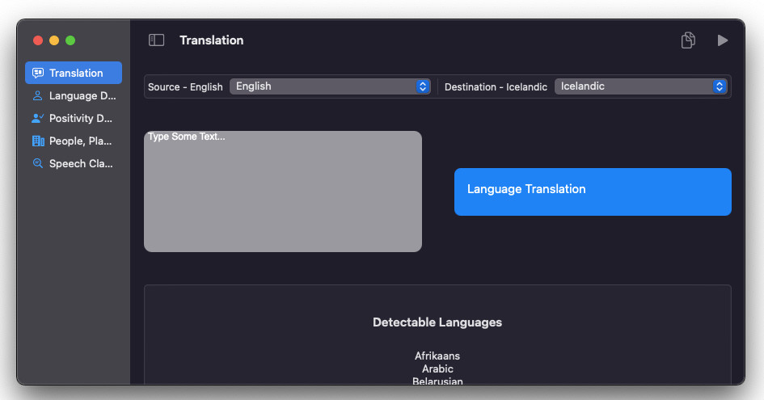Viewport: 764px width, 400px height.
Task: Open Speech Cla... sidebar item
Action: pyautogui.click(x=74, y=163)
